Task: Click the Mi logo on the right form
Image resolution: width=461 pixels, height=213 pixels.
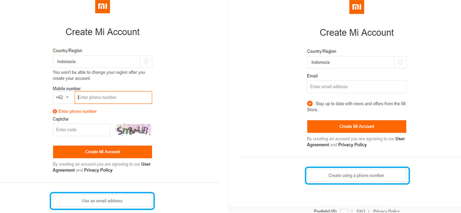Action: point(357,7)
